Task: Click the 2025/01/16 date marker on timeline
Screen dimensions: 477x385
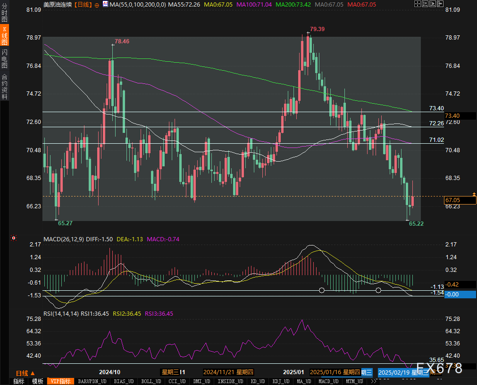Action: [x=334, y=372]
